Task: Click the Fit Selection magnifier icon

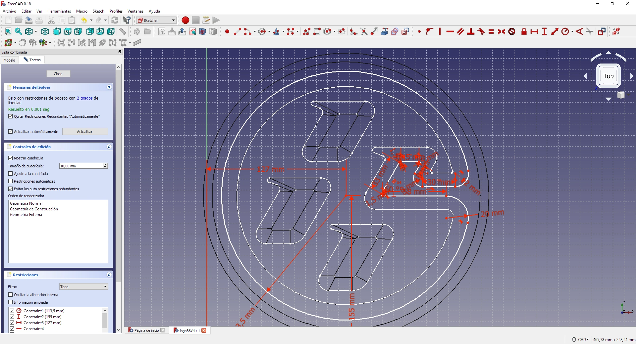Action: (18, 31)
